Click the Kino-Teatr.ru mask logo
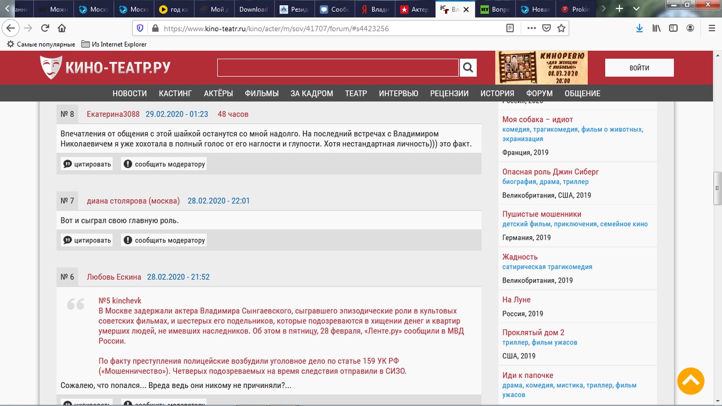Image resolution: width=722 pixels, height=406 pixels. pos(104,68)
